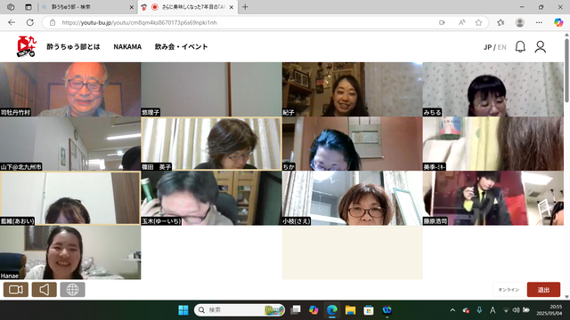Select ちか video tile
The height and width of the screenshot is (320, 570).
[353, 144]
